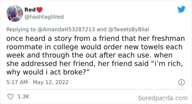Open the circled info icon beside timestamp

181,82
